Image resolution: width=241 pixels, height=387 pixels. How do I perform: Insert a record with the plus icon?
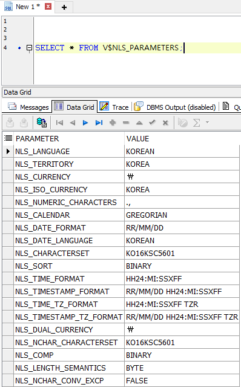tap(113, 123)
